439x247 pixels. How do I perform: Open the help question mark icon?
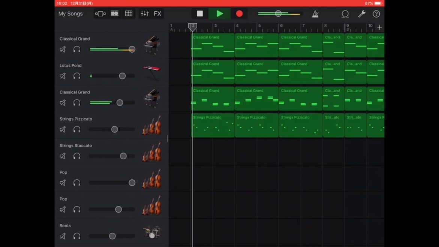point(376,14)
